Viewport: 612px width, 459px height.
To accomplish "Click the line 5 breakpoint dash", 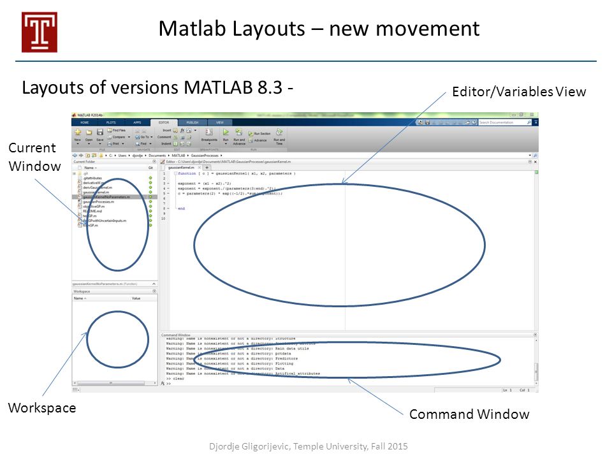I will (168, 193).
